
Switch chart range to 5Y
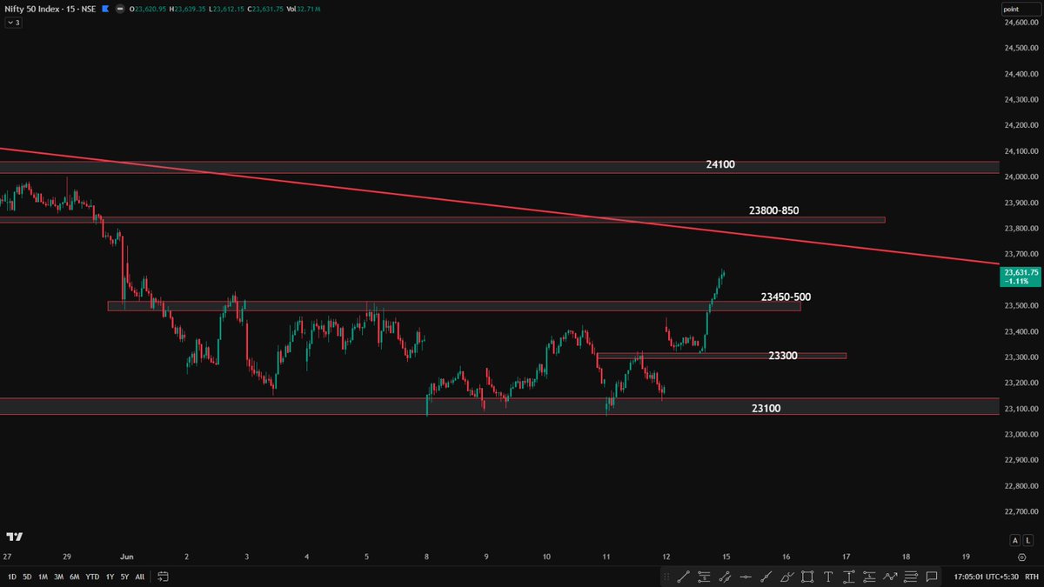coord(125,577)
